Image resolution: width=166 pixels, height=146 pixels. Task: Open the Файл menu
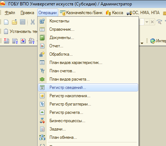coord(10,13)
